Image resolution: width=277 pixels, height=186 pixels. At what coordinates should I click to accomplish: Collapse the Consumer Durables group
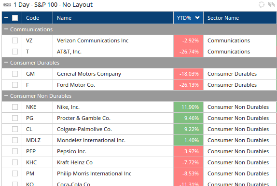(6, 63)
